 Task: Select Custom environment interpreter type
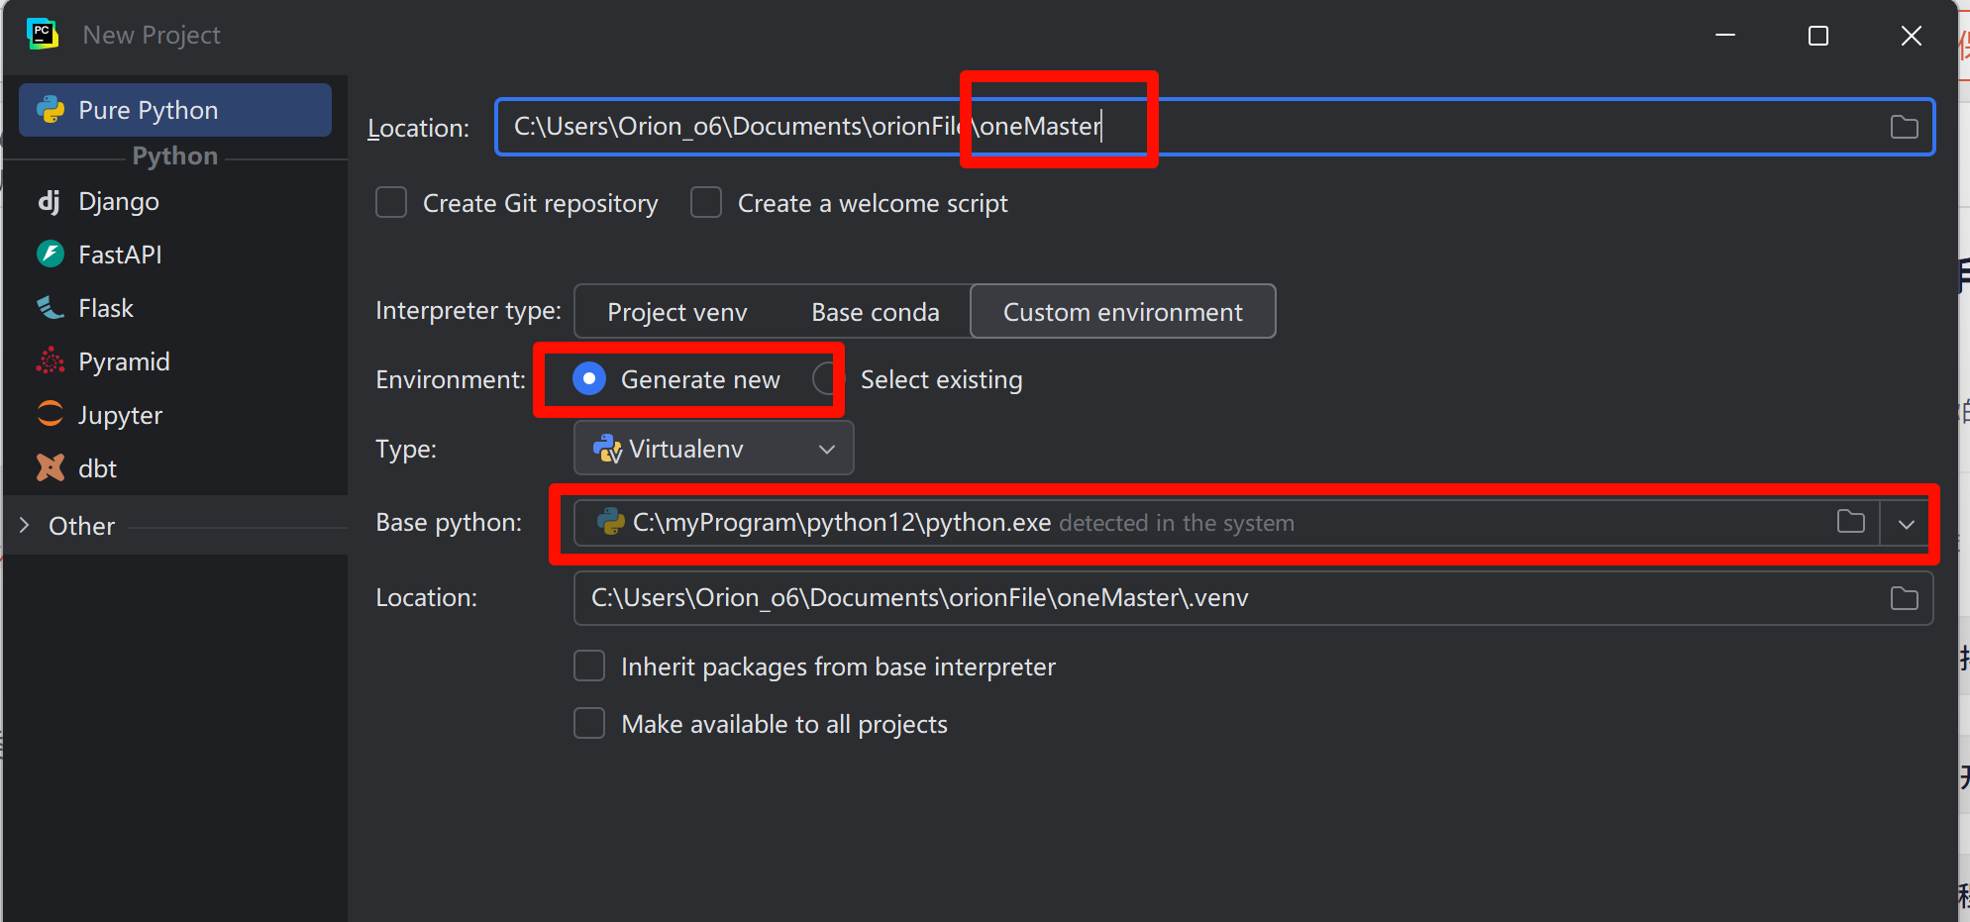(1123, 312)
